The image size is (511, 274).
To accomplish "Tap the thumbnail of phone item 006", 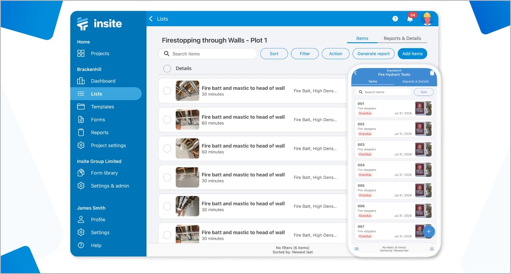I will click(424, 211).
